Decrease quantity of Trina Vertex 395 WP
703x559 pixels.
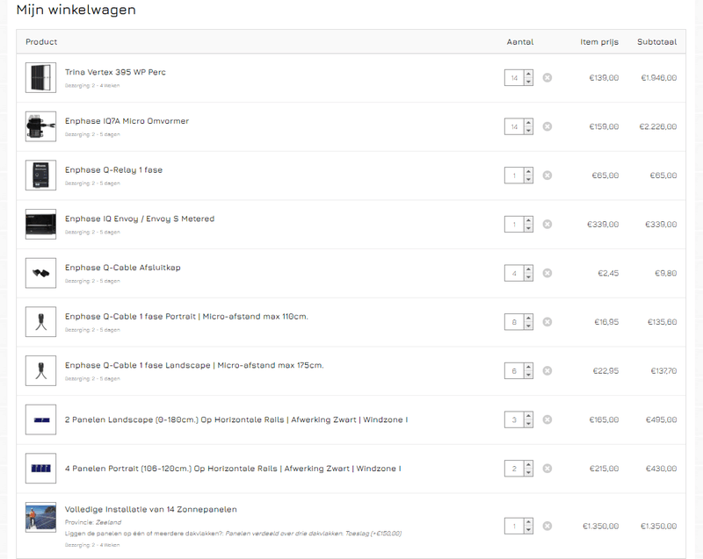pos(529,82)
